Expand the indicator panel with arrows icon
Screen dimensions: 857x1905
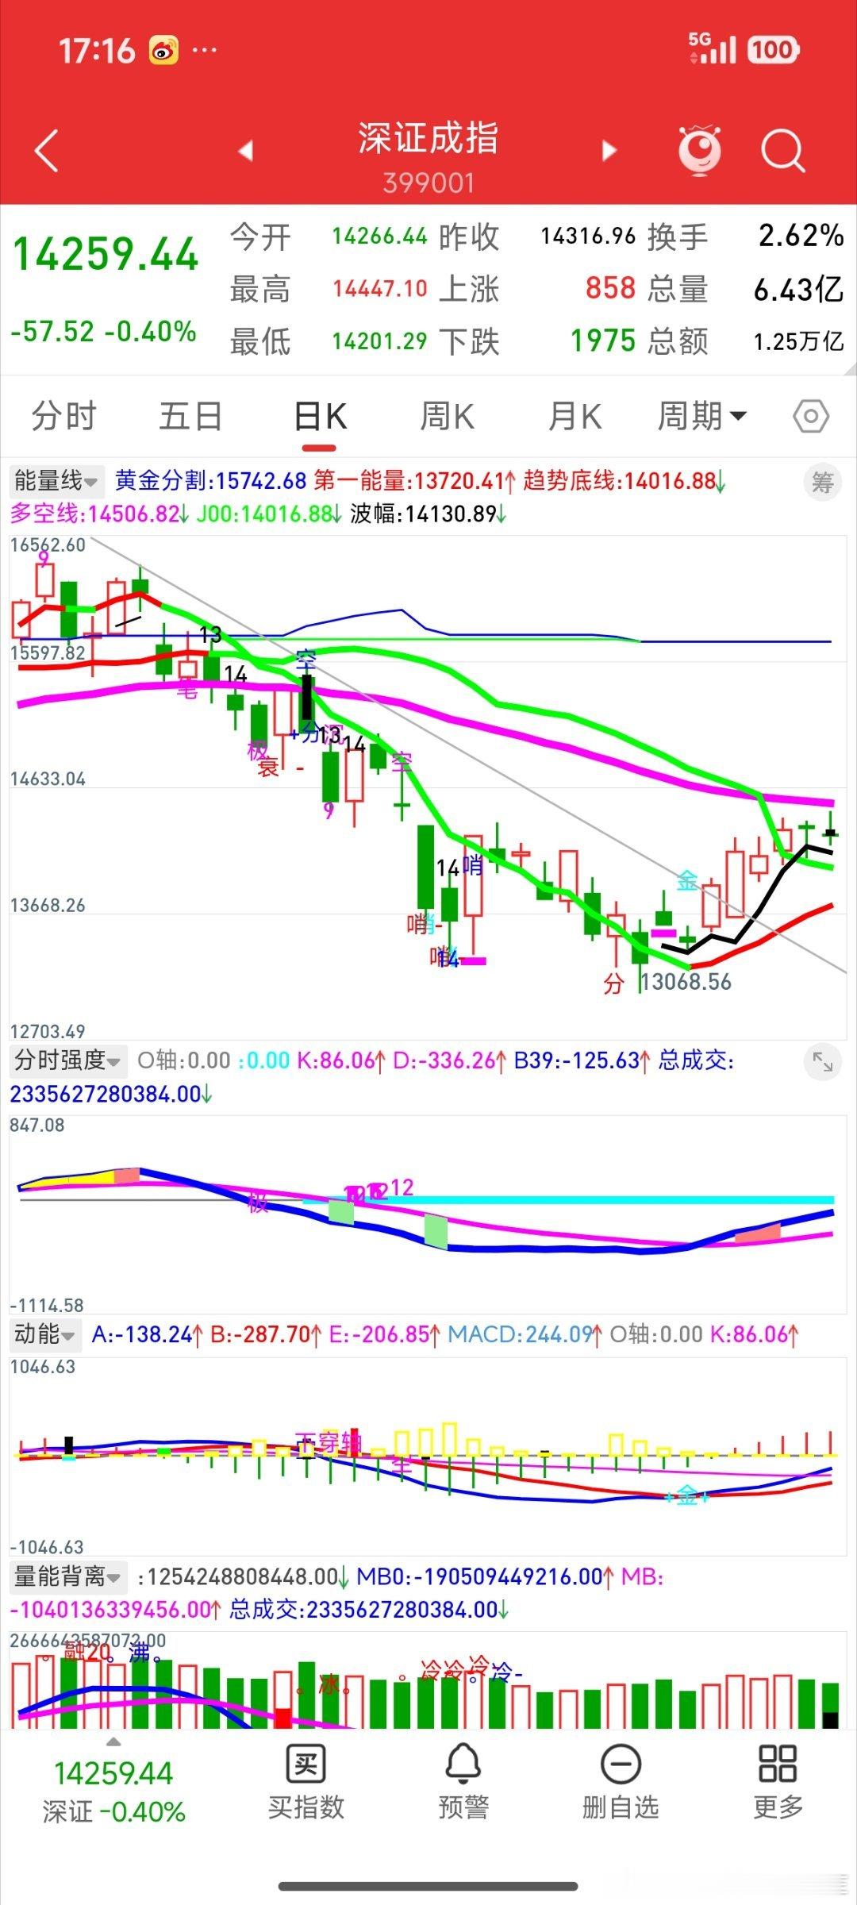(822, 1062)
